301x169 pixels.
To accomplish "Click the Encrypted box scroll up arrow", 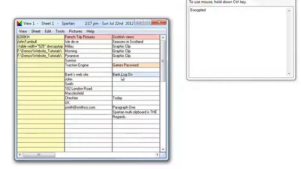I will [289, 10].
